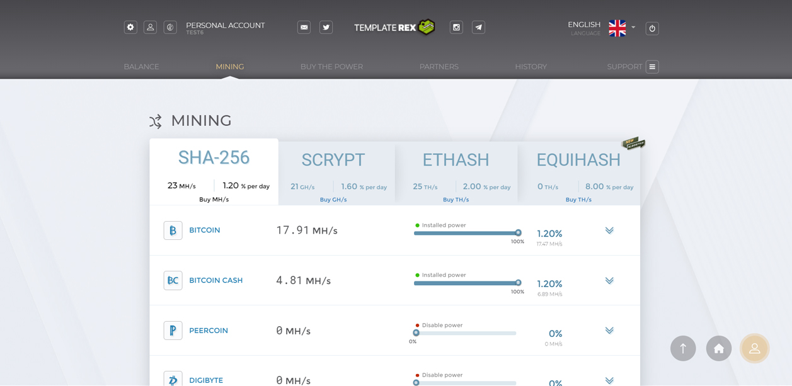Open the Digibyte coin name link

(206, 380)
